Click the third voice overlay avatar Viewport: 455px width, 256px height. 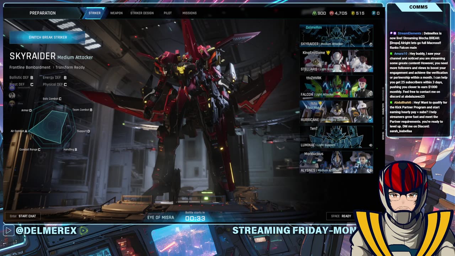click(12, 103)
